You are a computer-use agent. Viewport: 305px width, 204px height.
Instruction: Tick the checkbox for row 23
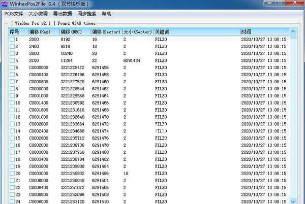click(12, 194)
